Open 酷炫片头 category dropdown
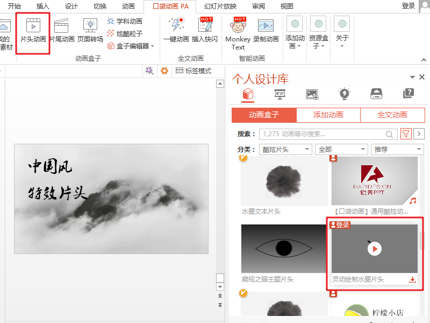Image resolution: width=430 pixels, height=323 pixels. pos(285,150)
